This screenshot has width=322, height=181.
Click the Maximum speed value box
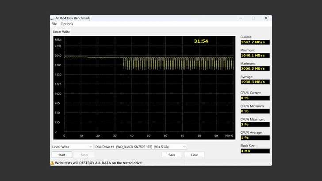[255, 69]
